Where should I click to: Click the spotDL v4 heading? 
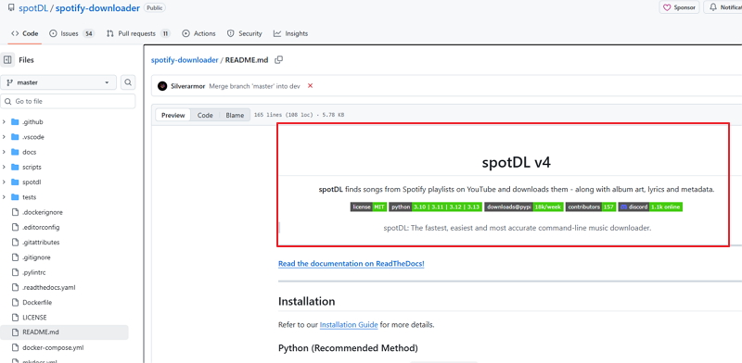[517, 162]
